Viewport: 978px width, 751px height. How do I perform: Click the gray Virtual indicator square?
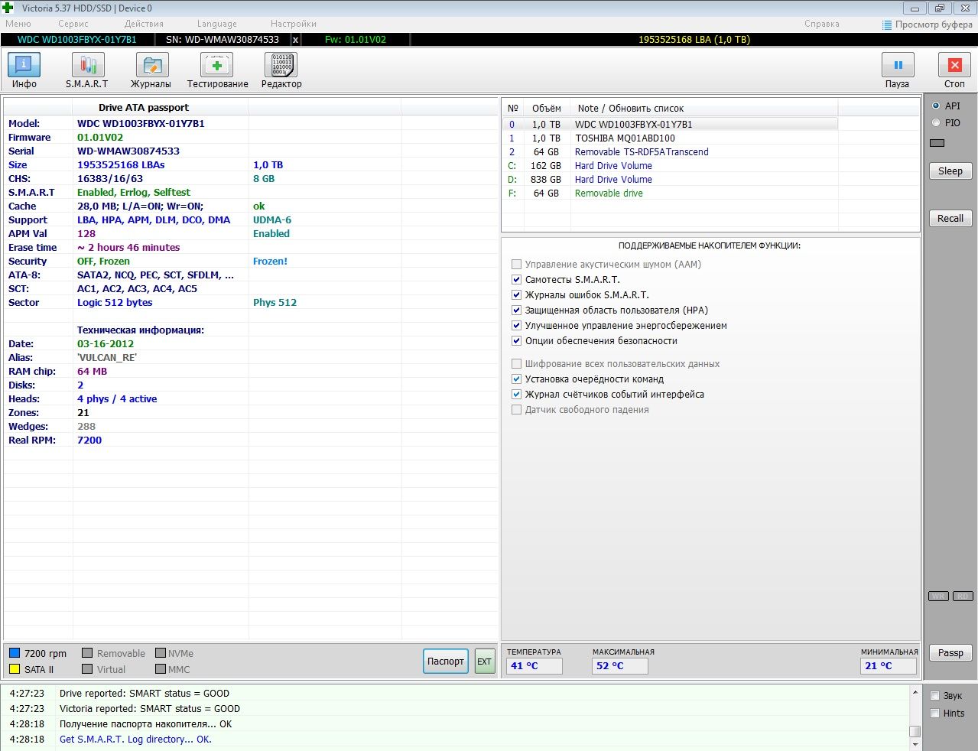pyautogui.click(x=87, y=669)
